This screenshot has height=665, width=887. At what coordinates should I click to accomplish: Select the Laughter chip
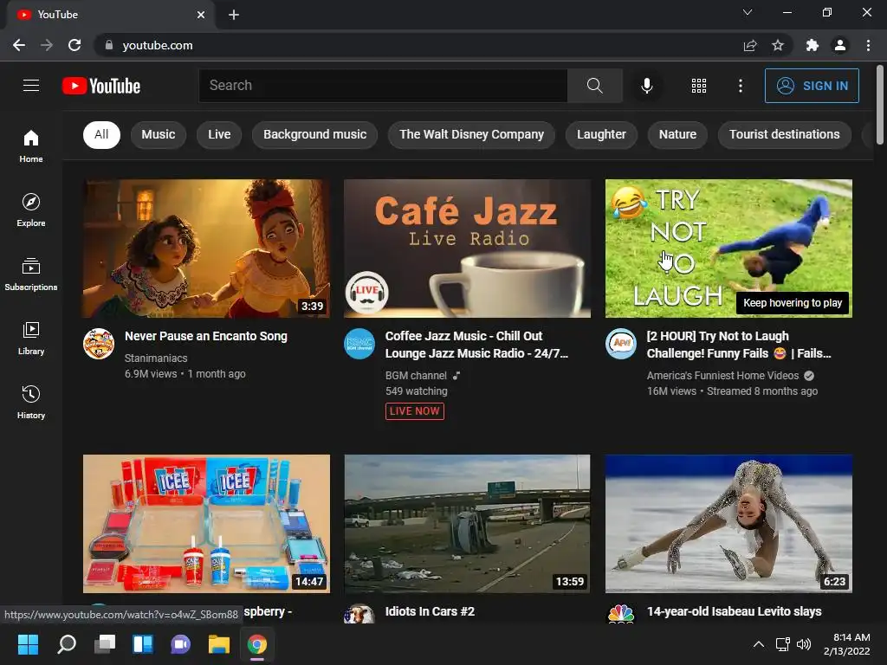coord(601,134)
